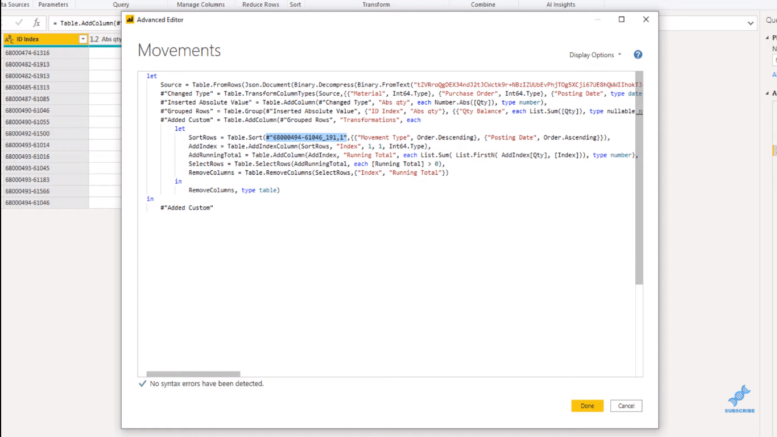Click the #"Added Custom" final output line
The height and width of the screenshot is (437, 777).
pos(187,208)
